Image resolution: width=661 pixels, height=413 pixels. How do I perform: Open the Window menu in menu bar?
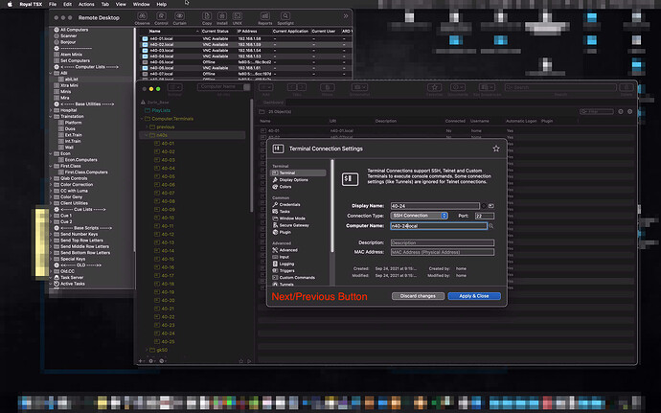click(x=141, y=4)
